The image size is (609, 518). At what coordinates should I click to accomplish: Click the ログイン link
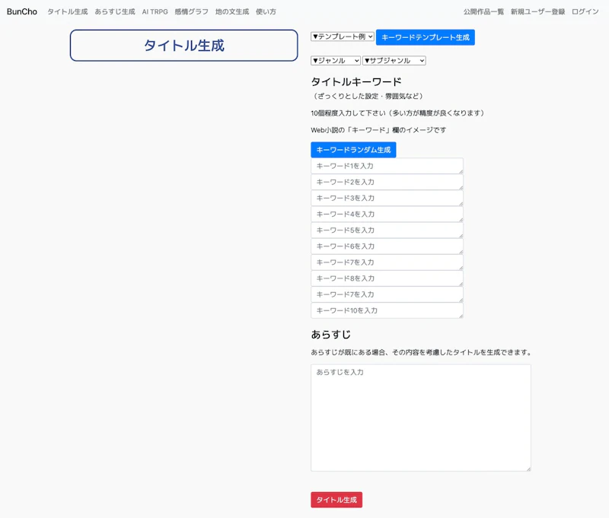click(x=583, y=11)
